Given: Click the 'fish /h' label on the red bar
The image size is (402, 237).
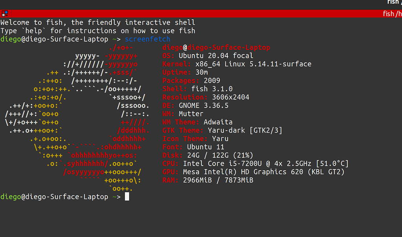Looking at the screenshot, I should pos(392,13).
